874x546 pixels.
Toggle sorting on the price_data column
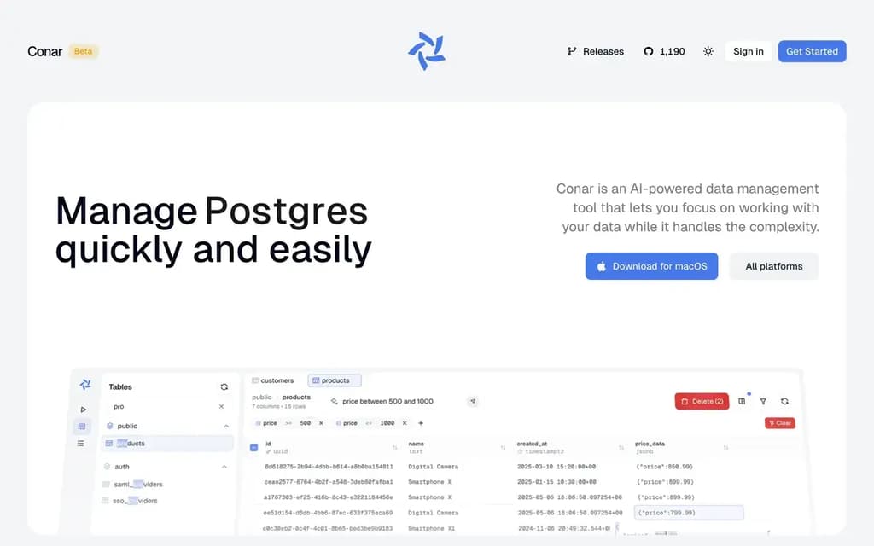tap(726, 446)
